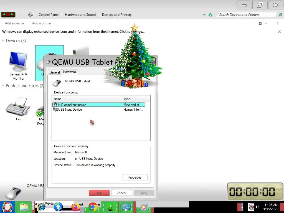Open the media player taskbar icon
Viewport: 284px width, 213px height.
pos(143,207)
